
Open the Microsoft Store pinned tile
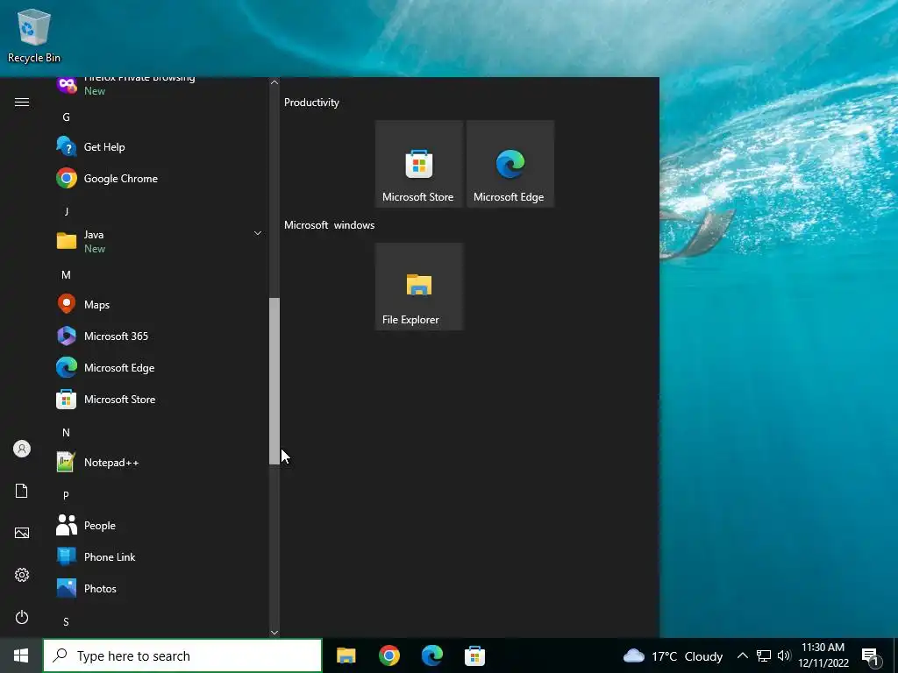[419, 164]
